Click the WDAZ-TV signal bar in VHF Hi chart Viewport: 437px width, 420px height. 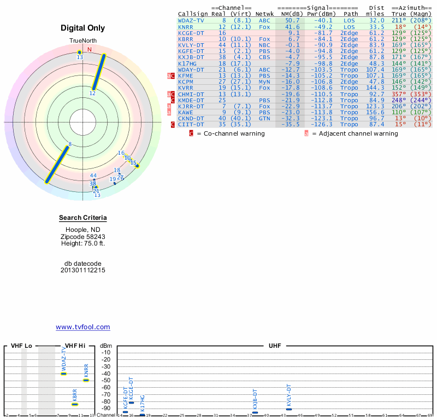63,374
